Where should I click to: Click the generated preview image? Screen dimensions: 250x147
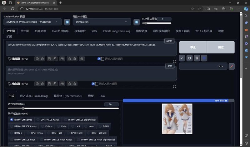click(177, 119)
